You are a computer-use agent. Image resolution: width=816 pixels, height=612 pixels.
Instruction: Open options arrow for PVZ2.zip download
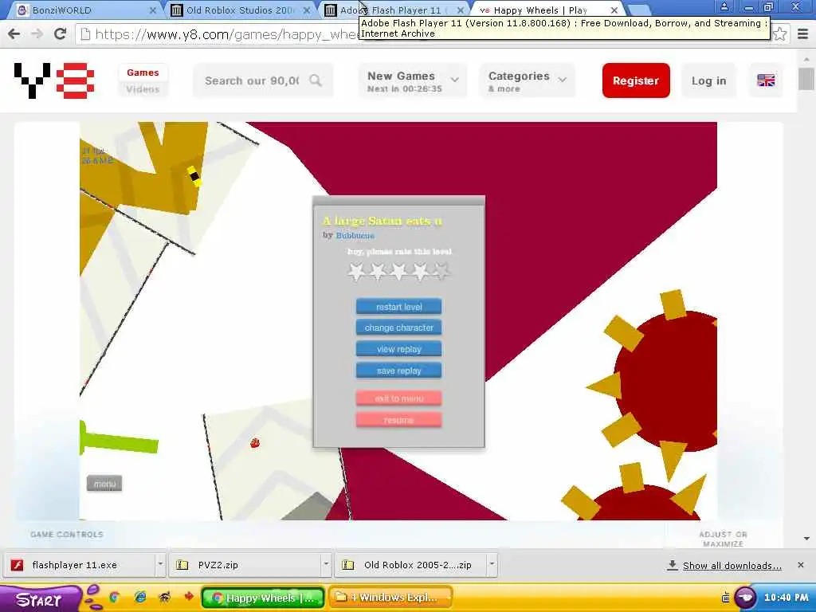point(326,564)
